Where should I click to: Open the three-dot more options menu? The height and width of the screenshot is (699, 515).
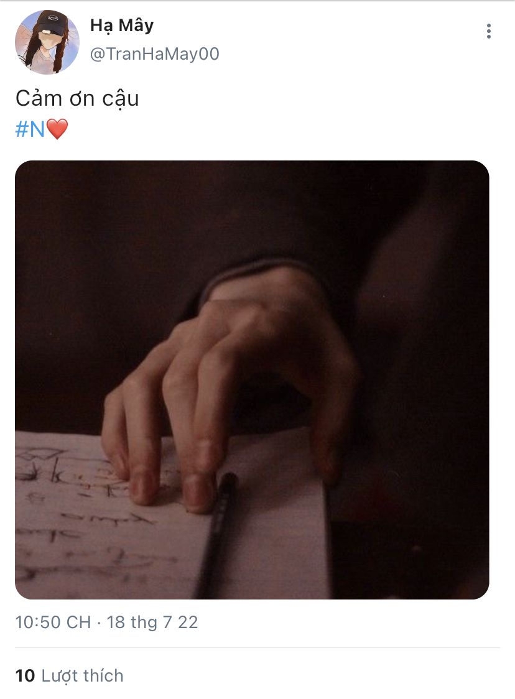[x=489, y=31]
